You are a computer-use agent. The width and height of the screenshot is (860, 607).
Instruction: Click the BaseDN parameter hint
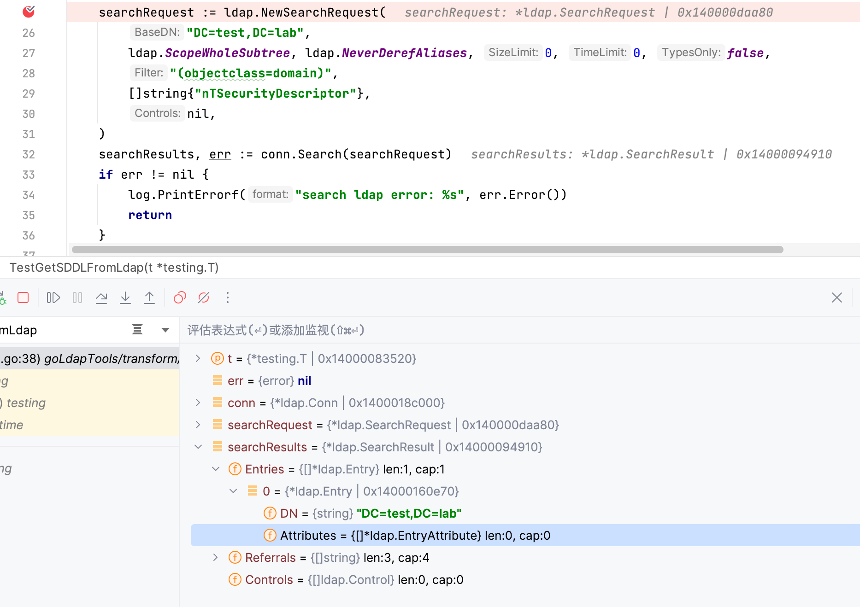pyautogui.click(x=157, y=32)
